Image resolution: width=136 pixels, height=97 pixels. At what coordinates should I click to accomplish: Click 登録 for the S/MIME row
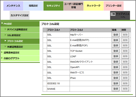[116, 89]
